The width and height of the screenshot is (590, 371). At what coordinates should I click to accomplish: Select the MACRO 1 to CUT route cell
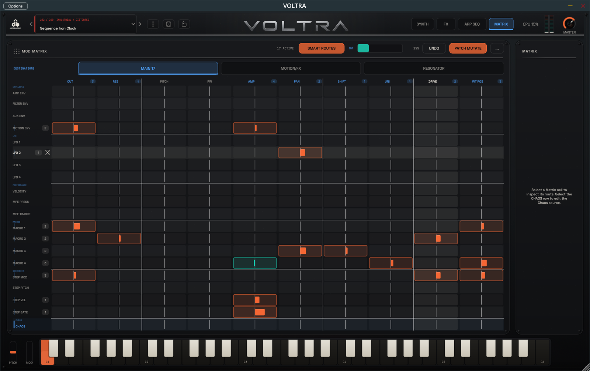click(x=74, y=226)
